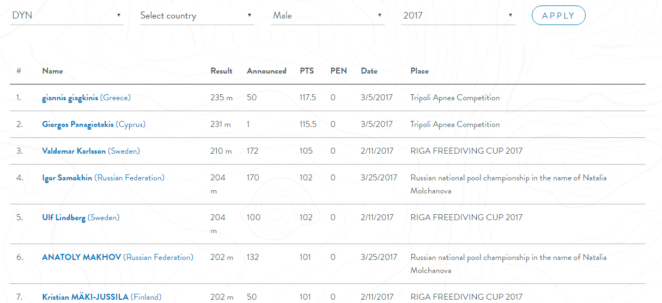
Task: Click the Name column header
Action: click(x=52, y=71)
